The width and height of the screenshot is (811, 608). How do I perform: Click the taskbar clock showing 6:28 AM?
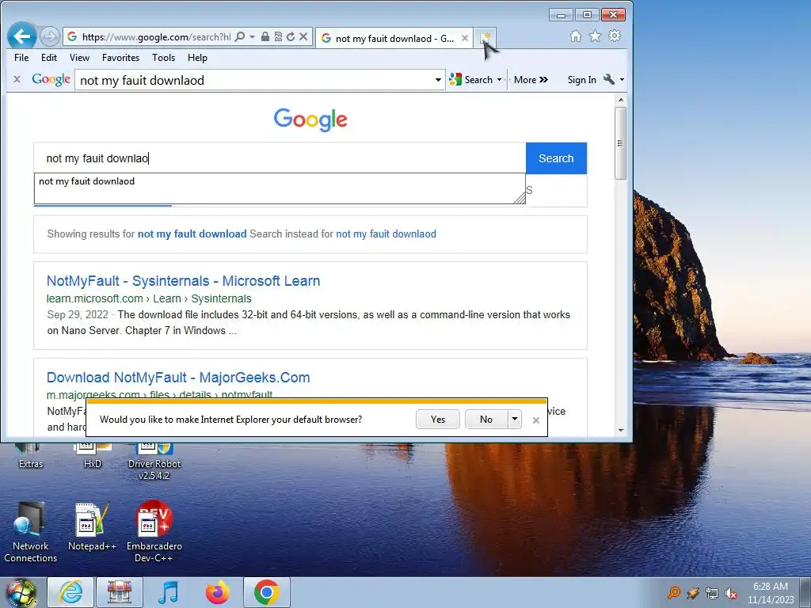click(770, 593)
